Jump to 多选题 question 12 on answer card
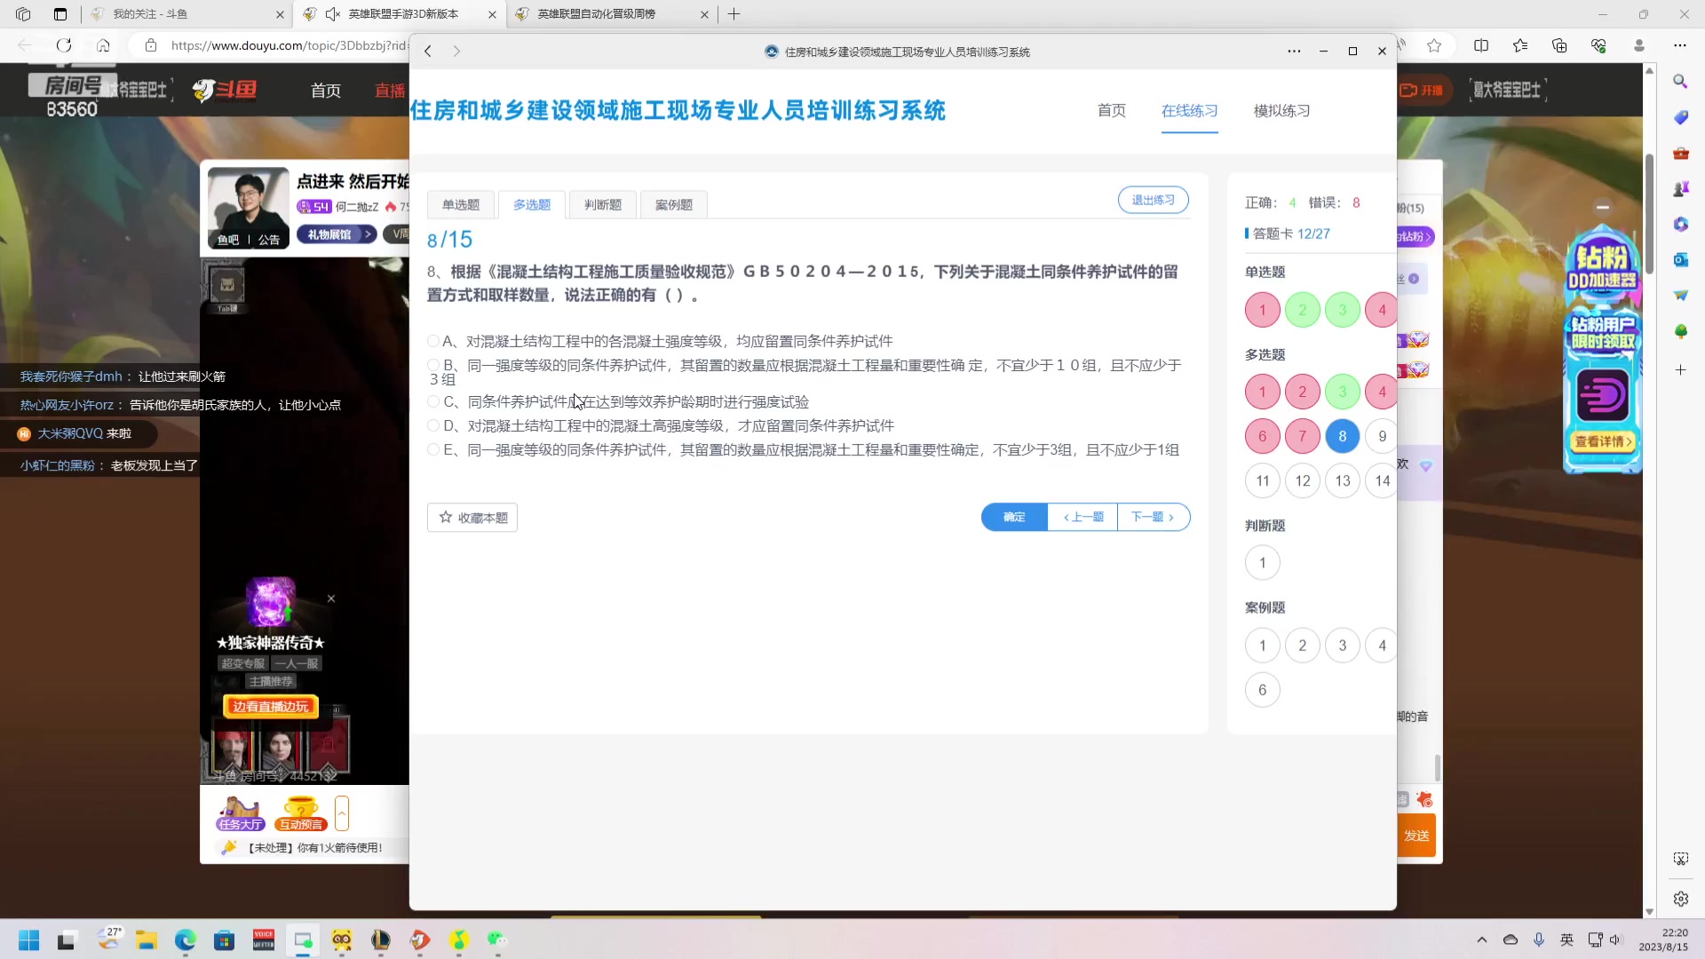This screenshot has height=959, width=1705. point(1302,480)
